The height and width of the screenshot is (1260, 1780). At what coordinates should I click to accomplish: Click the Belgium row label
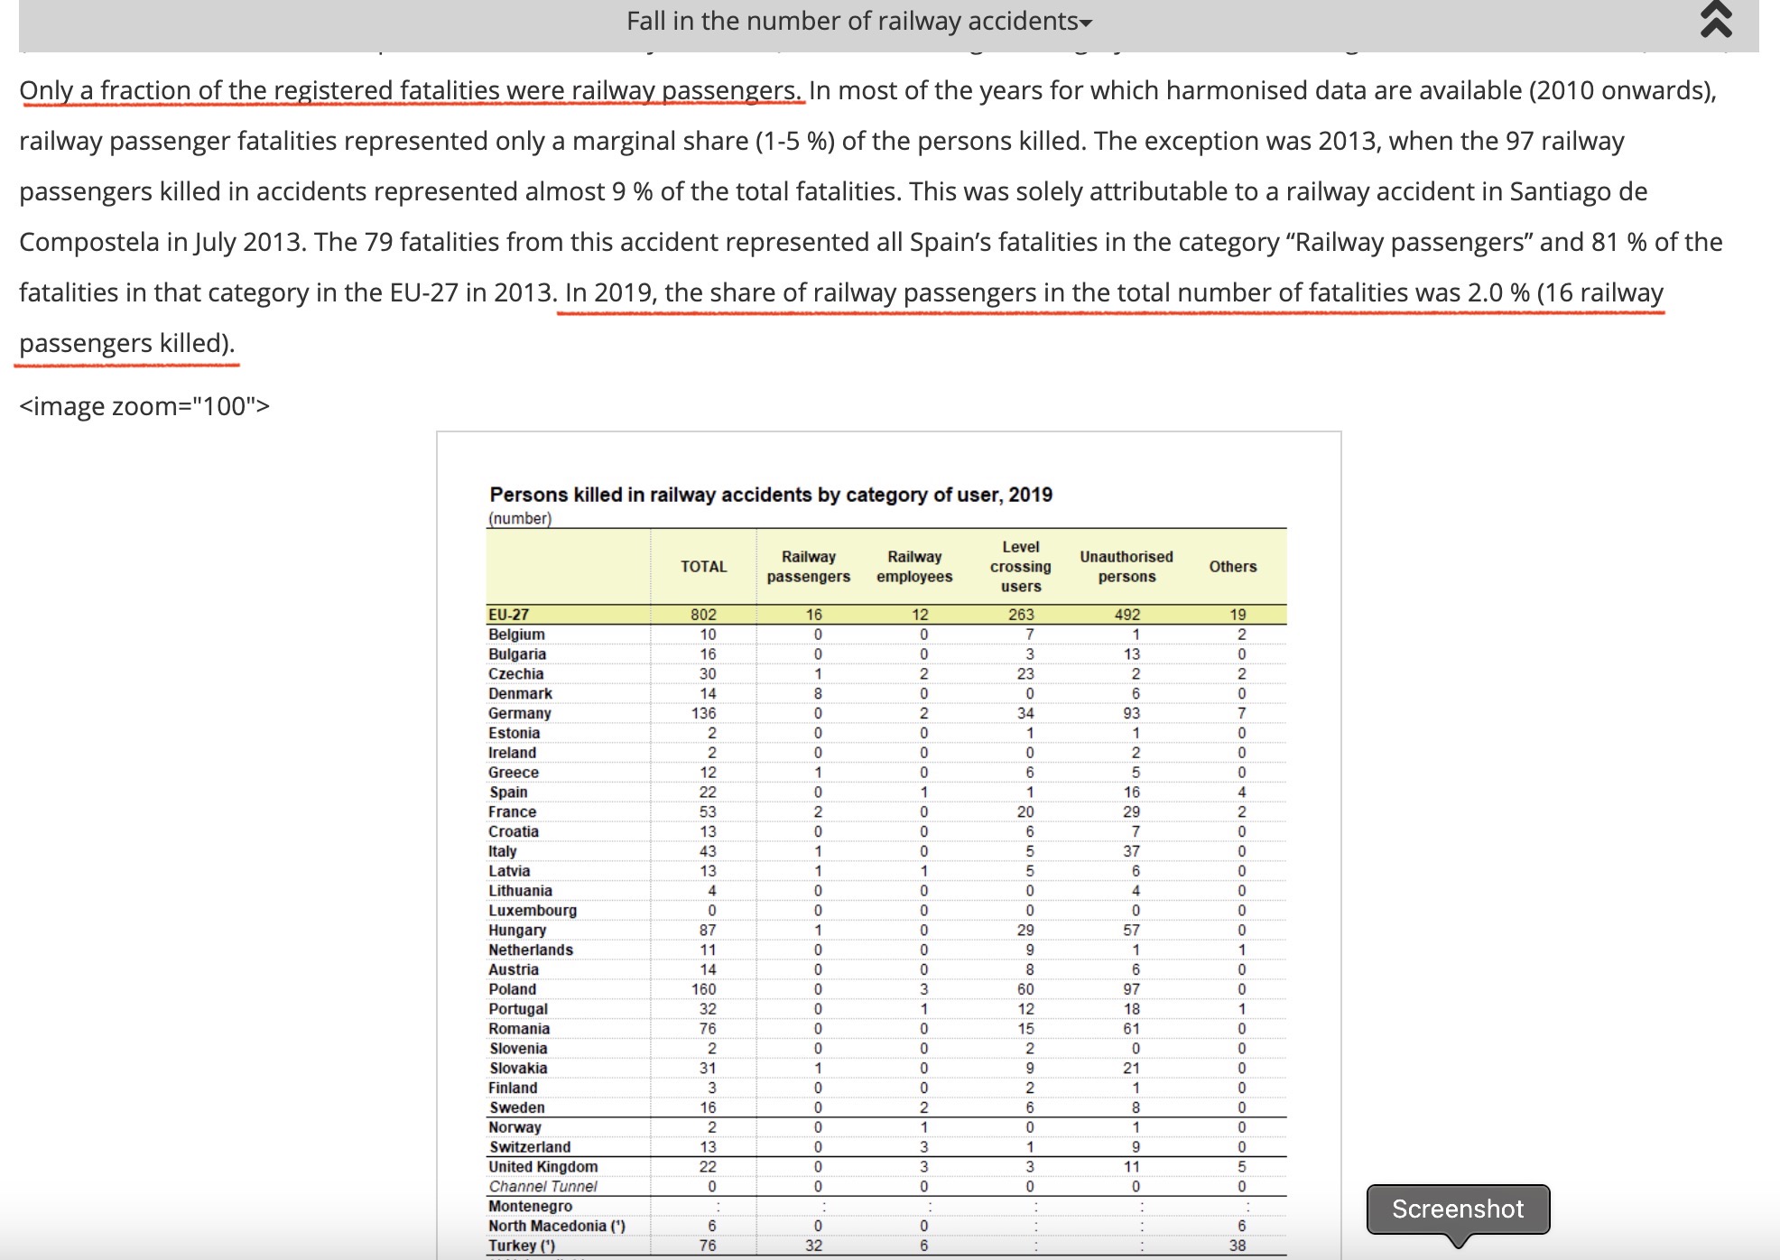point(516,635)
